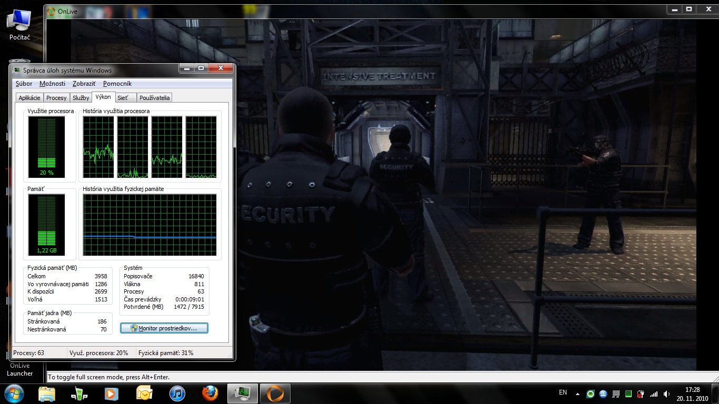Click the physical memory history graph

click(x=149, y=225)
